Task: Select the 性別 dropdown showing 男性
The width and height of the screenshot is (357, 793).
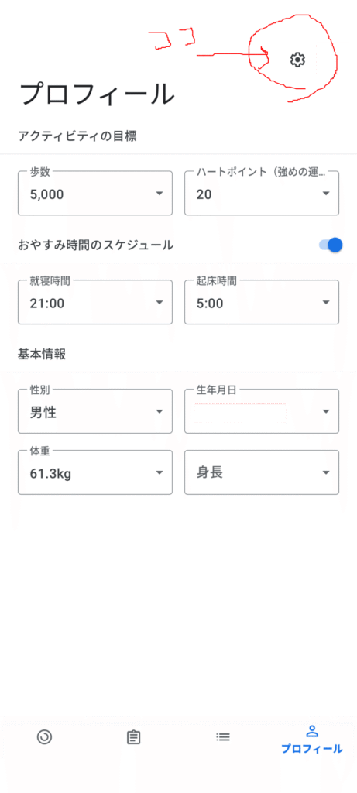Action: (95, 412)
